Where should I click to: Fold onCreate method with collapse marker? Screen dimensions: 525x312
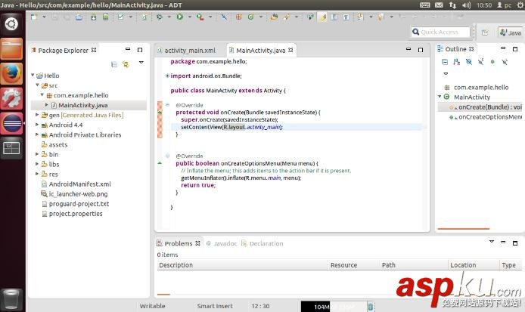[167, 105]
